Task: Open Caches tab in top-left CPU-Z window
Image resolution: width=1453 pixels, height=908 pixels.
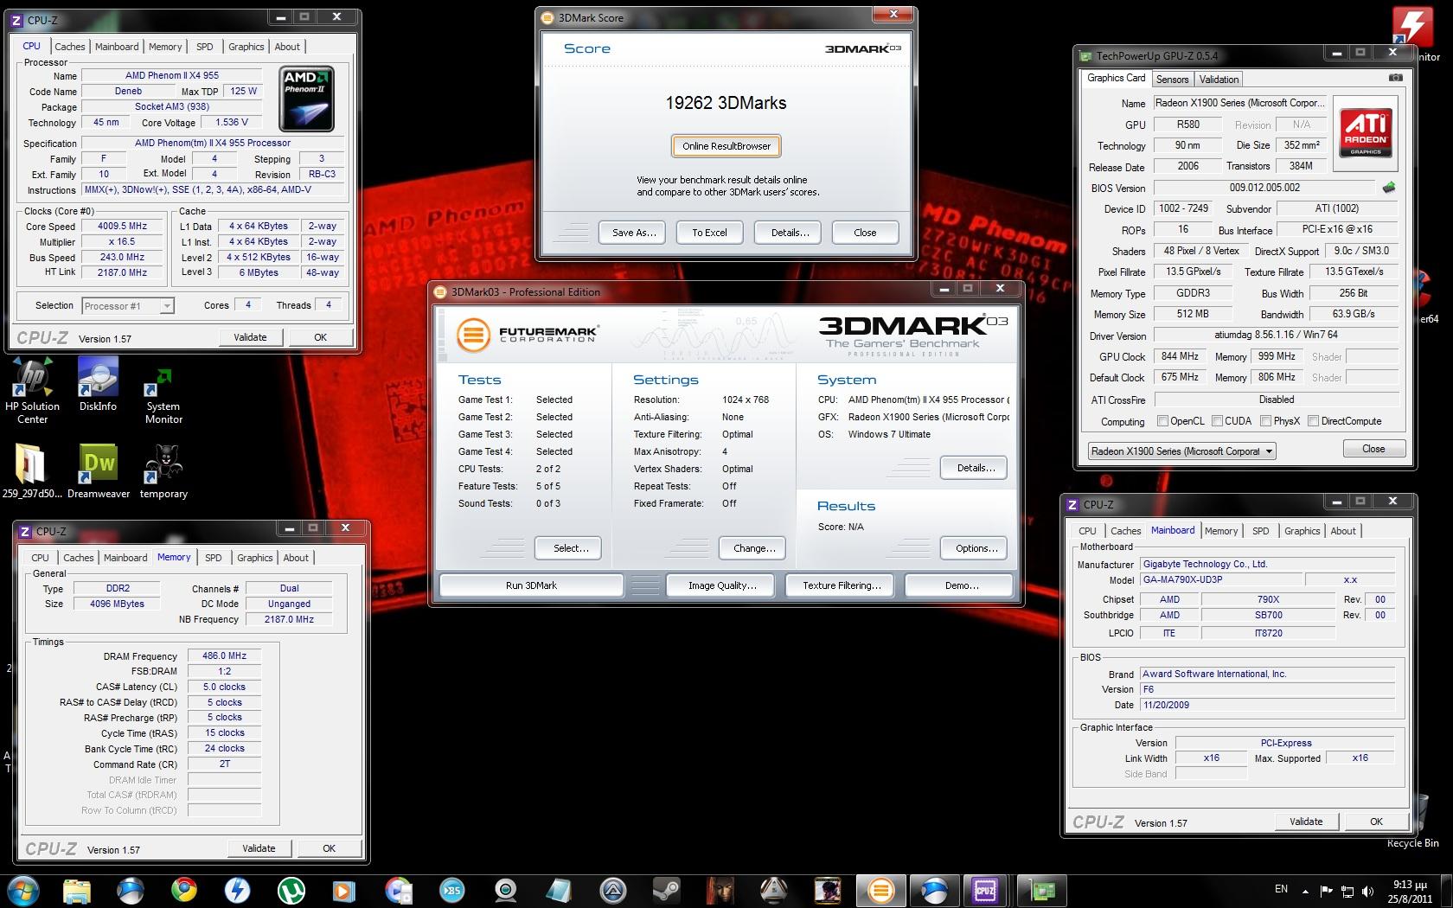Action: (x=69, y=47)
